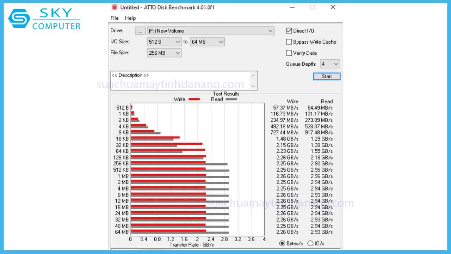451x254 pixels.
Task: Select the Bytes/s radio button
Action: tap(282, 243)
